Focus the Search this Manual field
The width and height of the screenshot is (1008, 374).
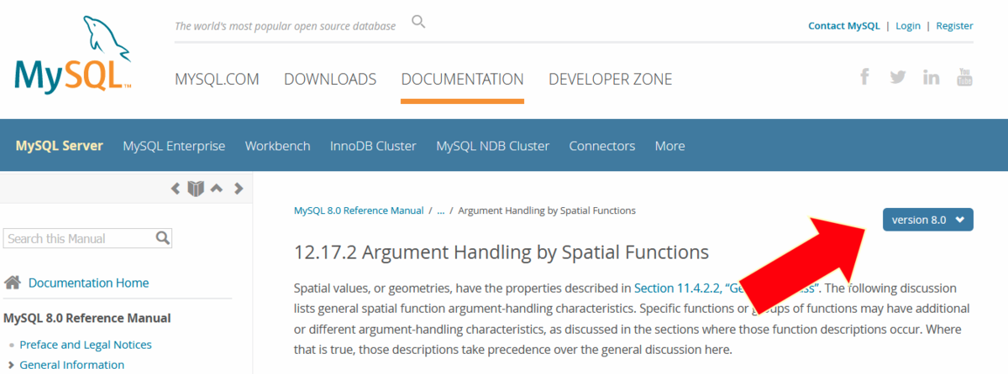click(80, 238)
